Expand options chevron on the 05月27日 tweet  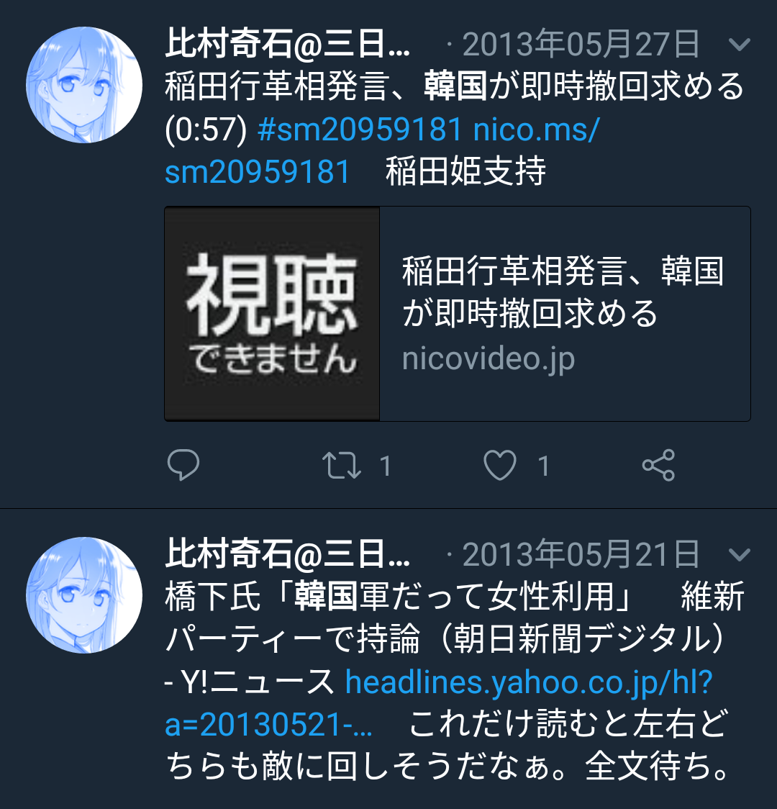[x=740, y=45]
